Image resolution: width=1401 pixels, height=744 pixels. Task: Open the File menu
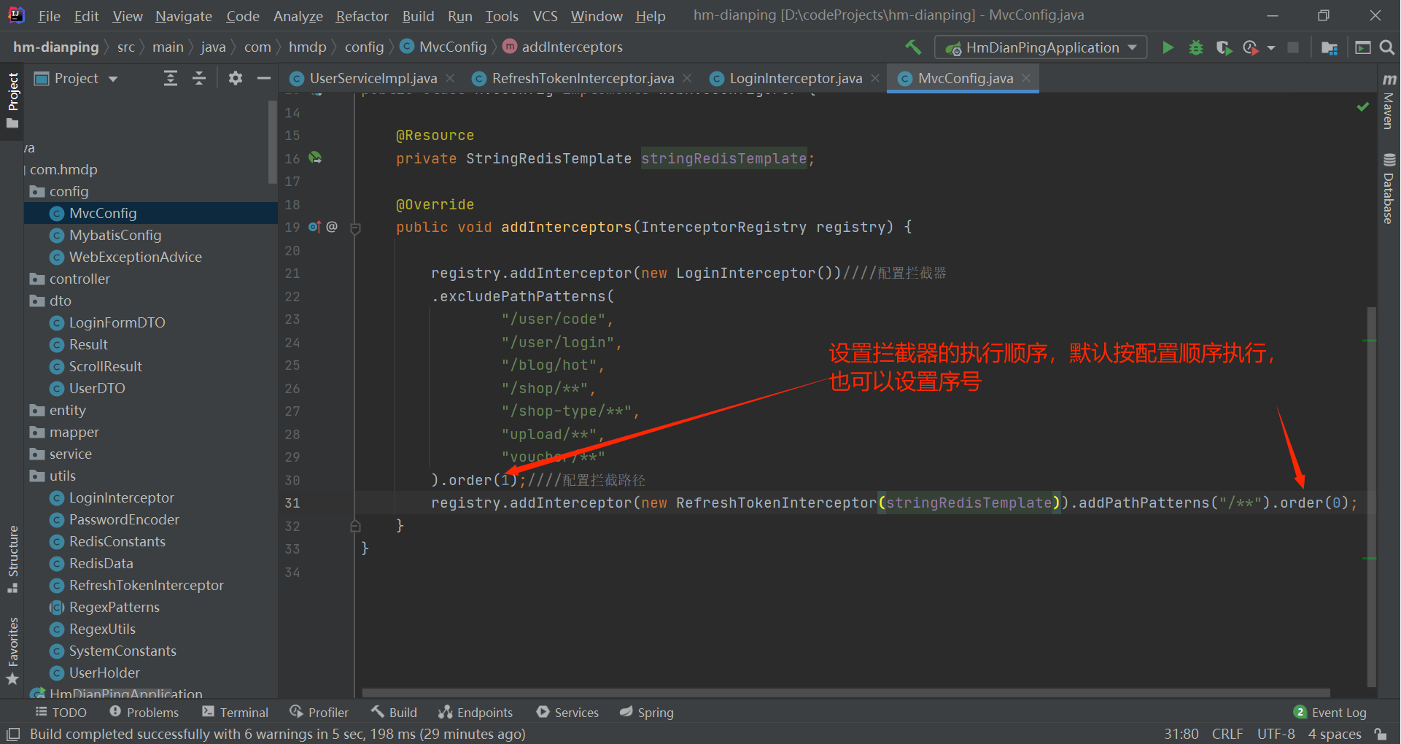point(49,15)
